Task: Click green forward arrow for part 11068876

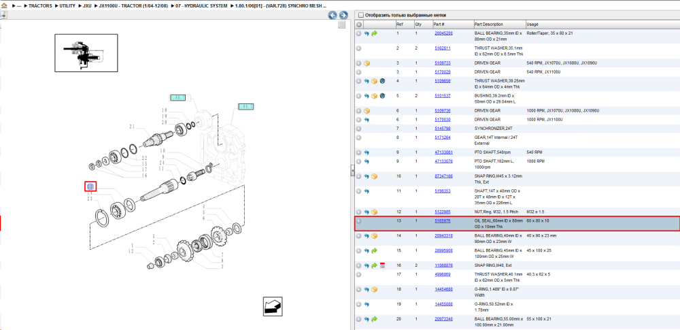Action: pos(374,265)
